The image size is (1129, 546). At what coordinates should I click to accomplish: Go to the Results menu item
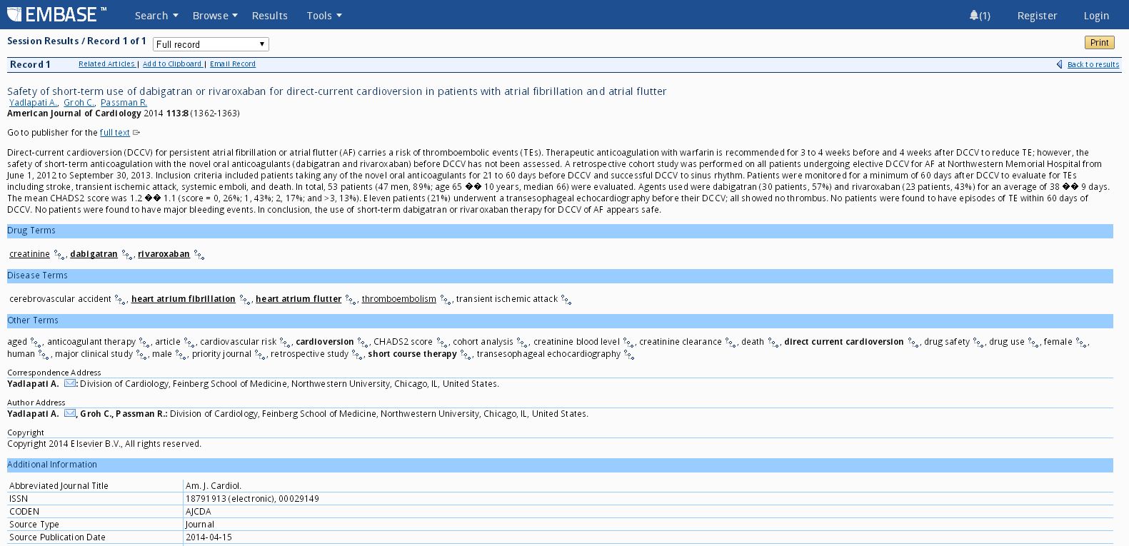point(269,16)
